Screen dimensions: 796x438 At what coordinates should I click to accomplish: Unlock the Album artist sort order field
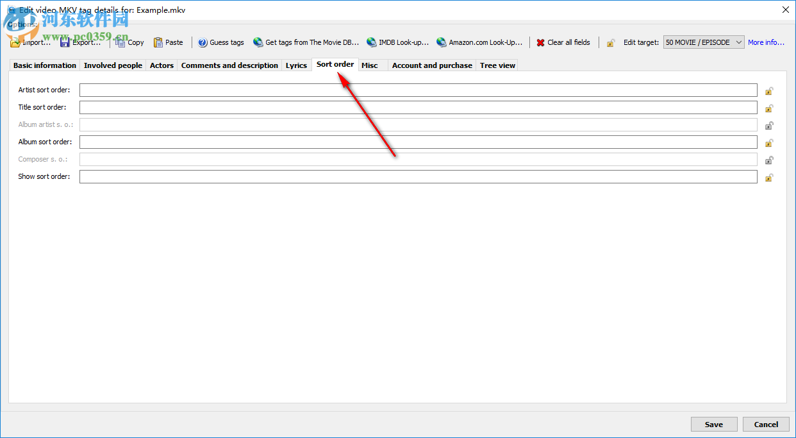(769, 125)
